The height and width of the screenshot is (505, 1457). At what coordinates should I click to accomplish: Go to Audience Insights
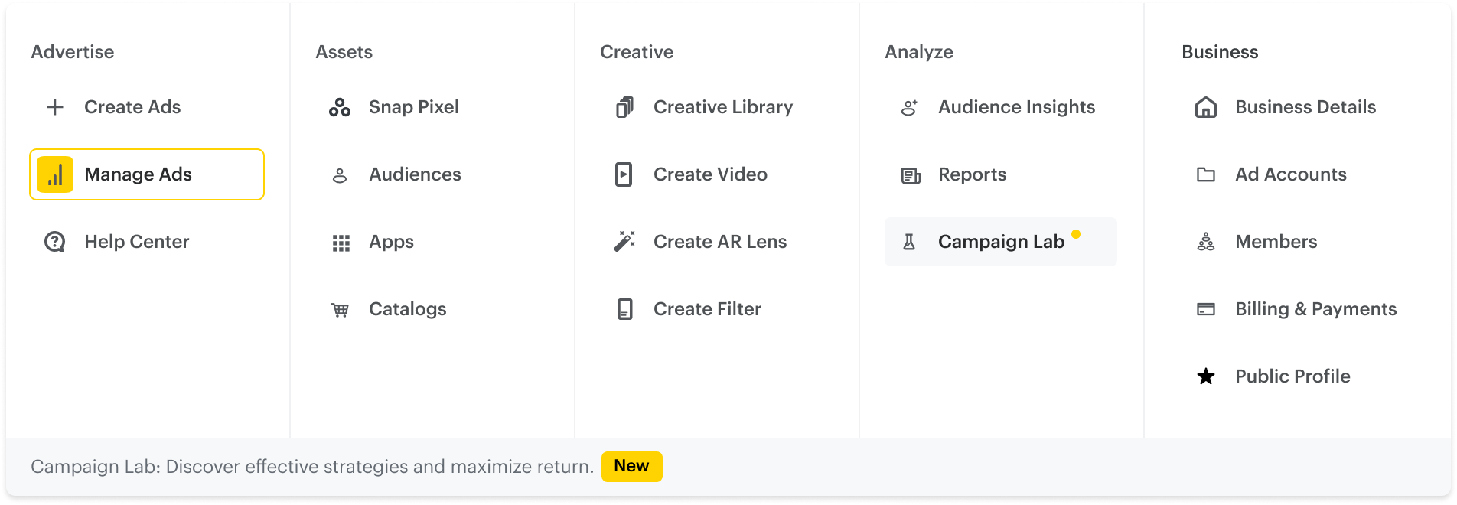(x=1016, y=107)
